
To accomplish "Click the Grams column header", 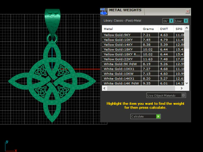I will [x=150, y=29].
